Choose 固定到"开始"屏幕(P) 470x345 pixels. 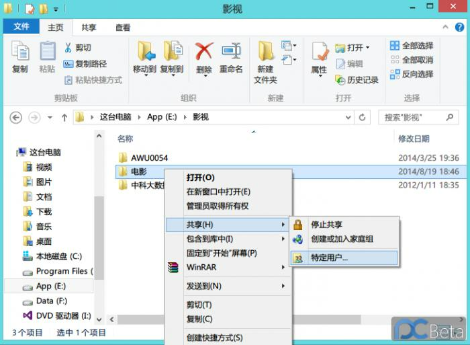[222, 253]
